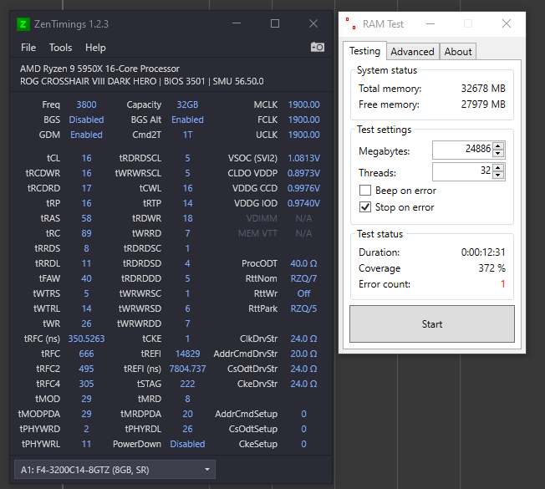The image size is (545, 489).
Task: Click the RttNom value RZQ/7
Action: click(x=303, y=278)
